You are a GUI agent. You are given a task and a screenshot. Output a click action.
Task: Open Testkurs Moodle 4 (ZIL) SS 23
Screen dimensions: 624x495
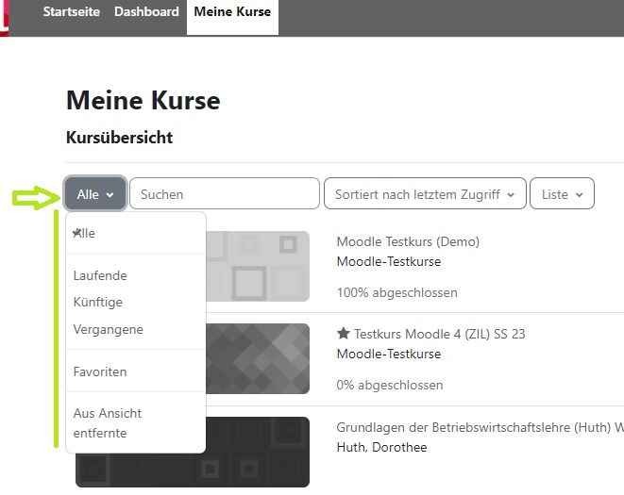point(439,334)
